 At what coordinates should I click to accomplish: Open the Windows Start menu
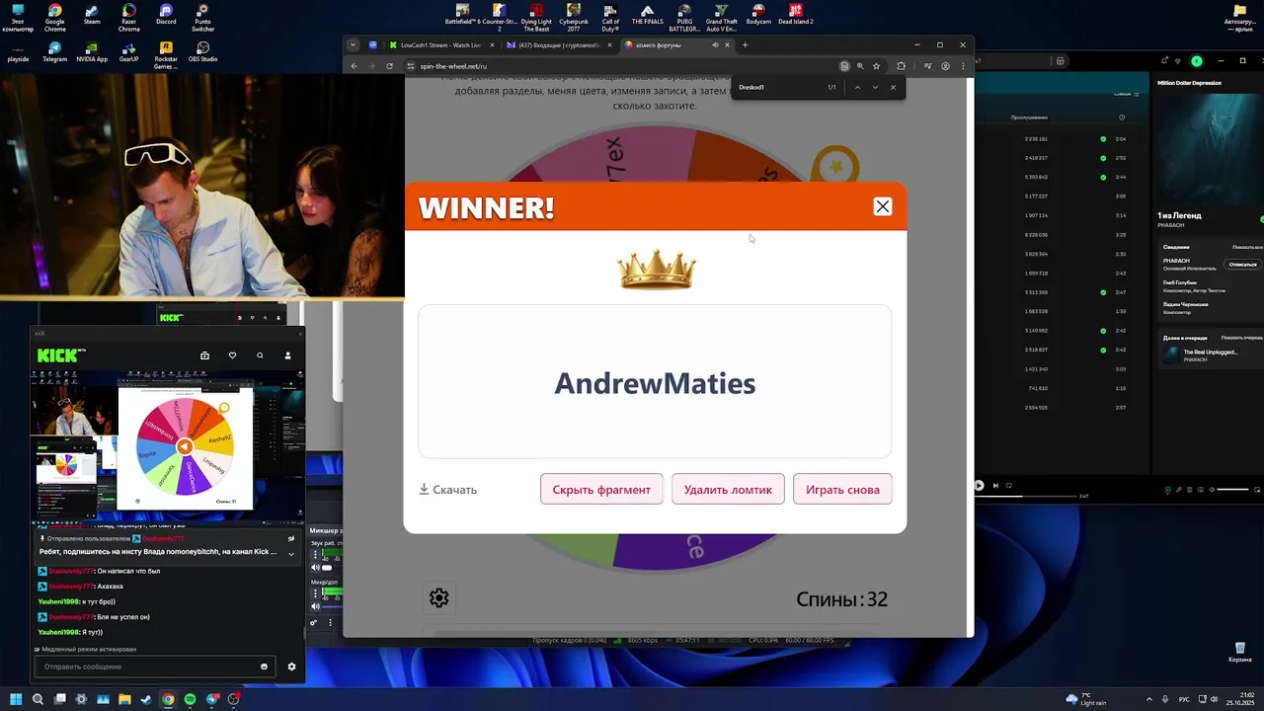point(16,699)
